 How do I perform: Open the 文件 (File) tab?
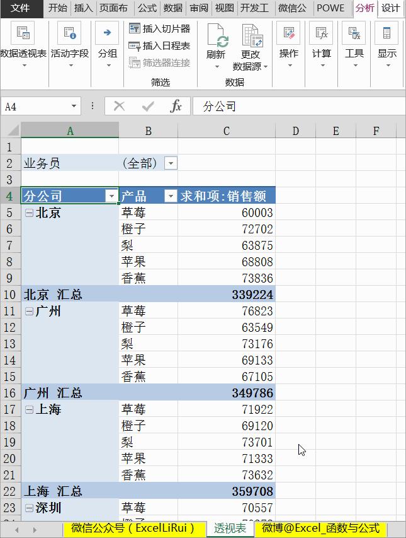point(21,8)
